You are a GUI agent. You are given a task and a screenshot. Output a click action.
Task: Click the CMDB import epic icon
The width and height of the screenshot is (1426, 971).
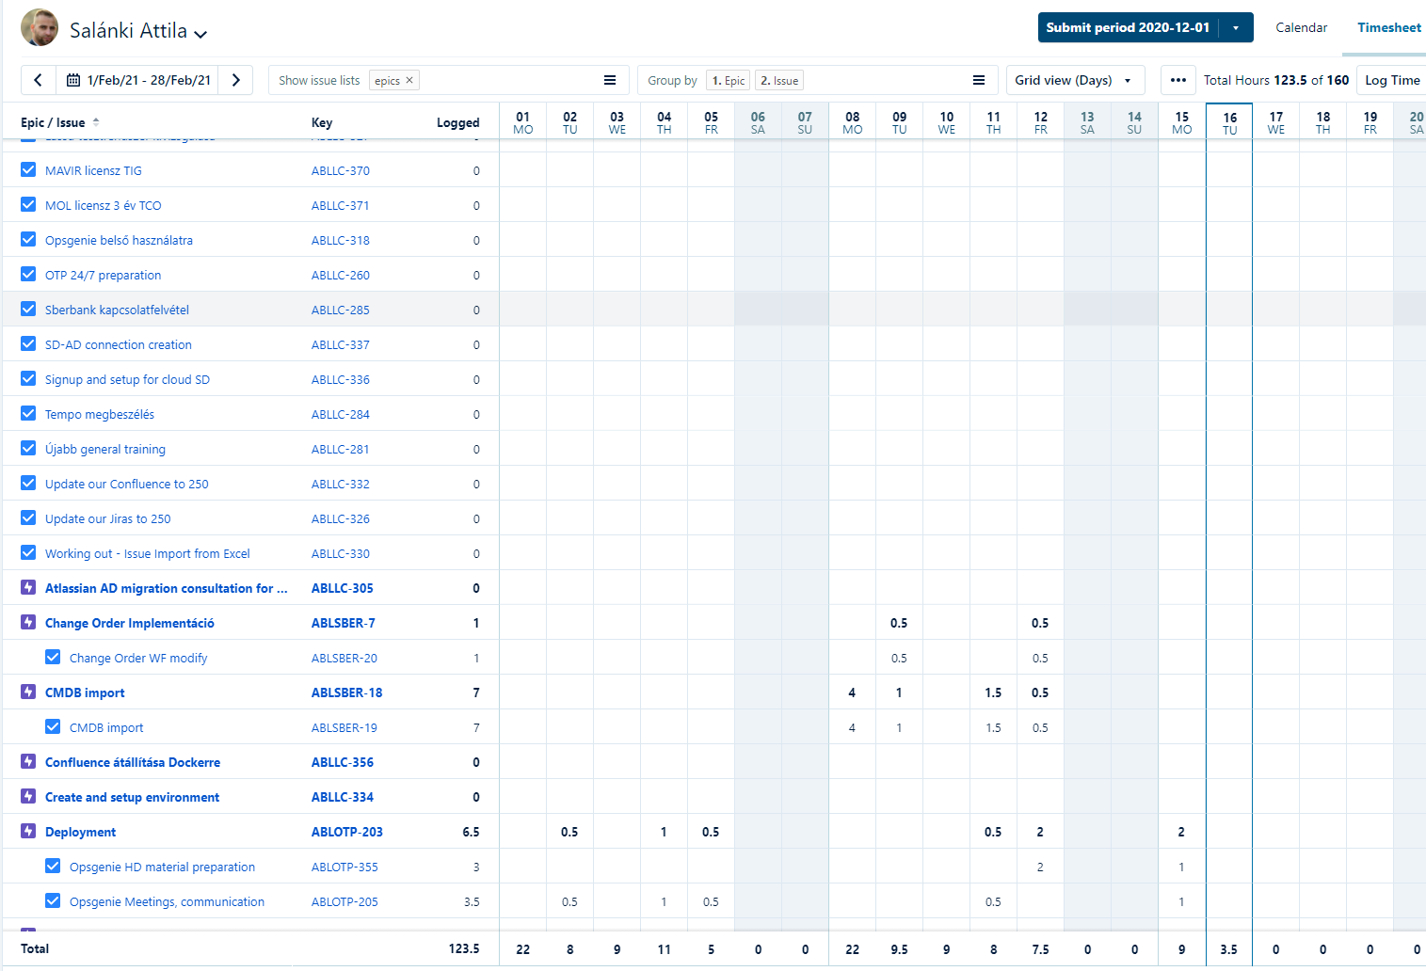(x=28, y=692)
